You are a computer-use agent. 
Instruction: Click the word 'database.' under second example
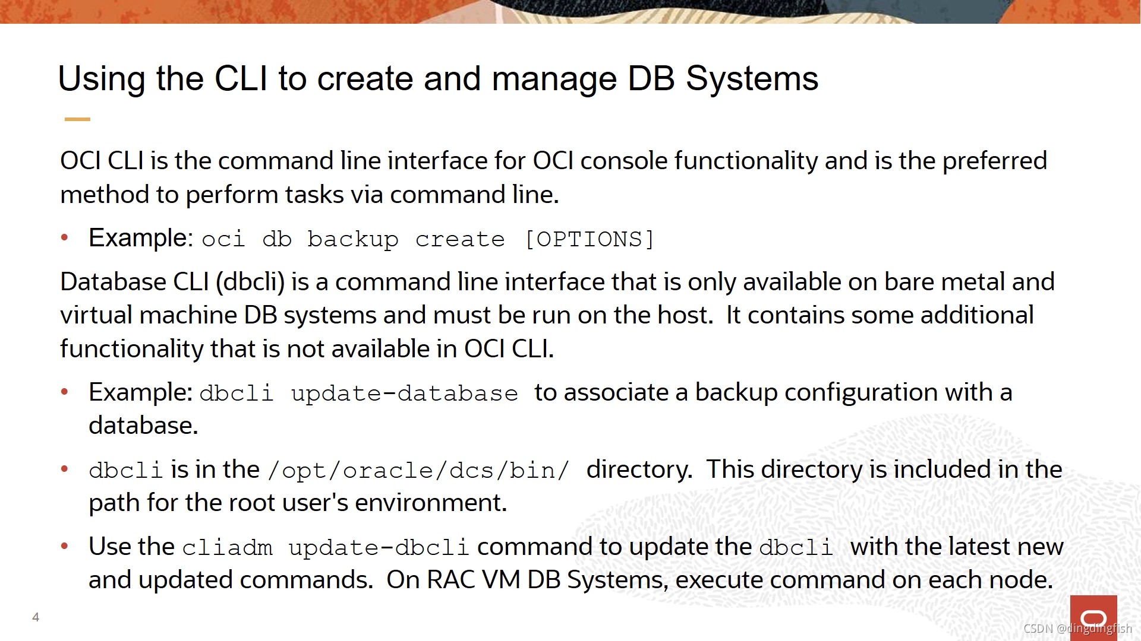[143, 426]
